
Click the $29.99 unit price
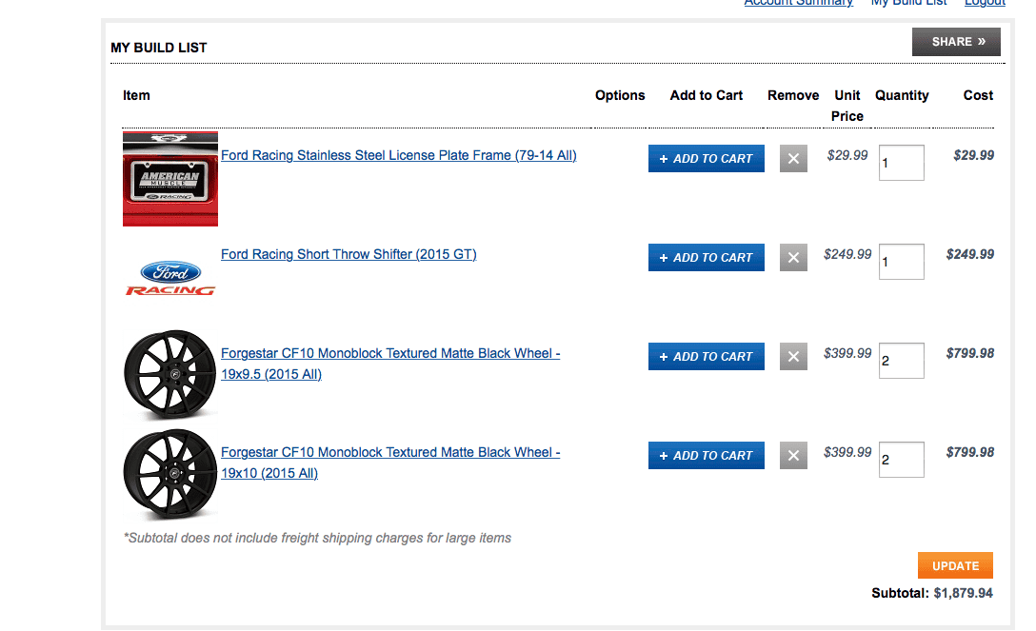(x=847, y=155)
